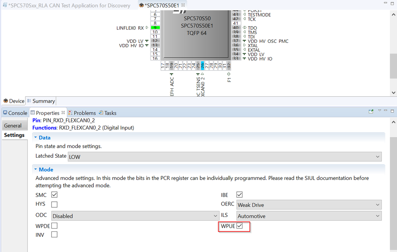397x252 pixels.
Task: Select the SPC570S50E1 editor tab
Action: [x=162, y=5]
